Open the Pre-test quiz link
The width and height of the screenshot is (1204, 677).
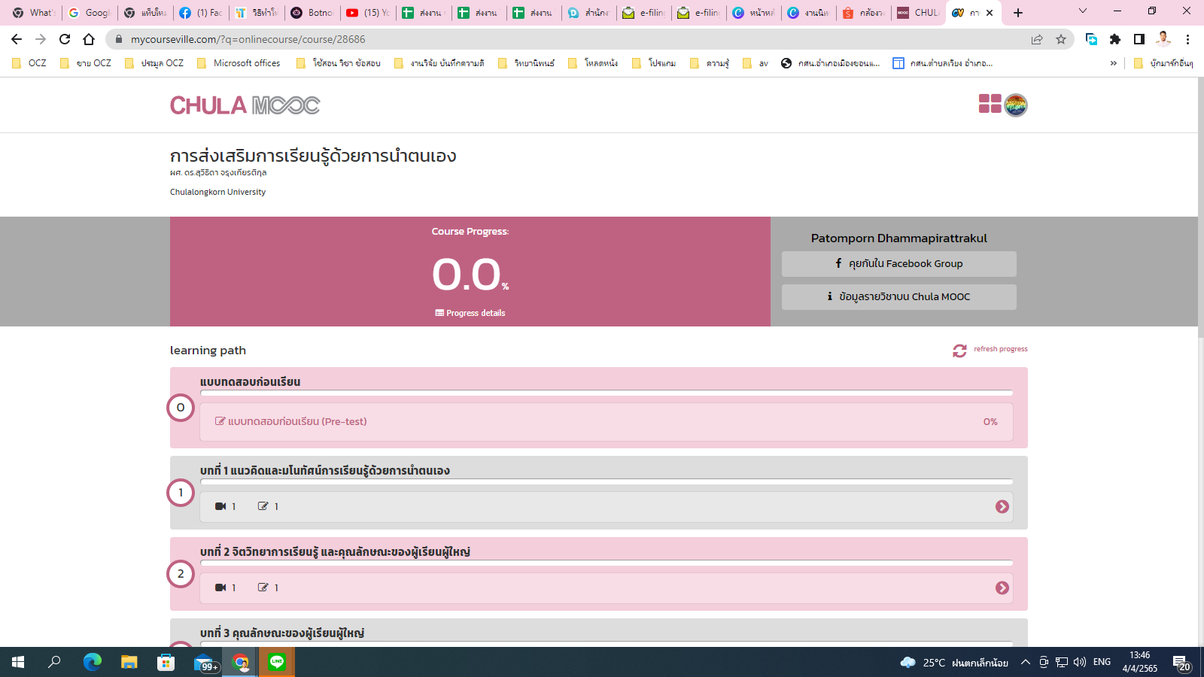tap(291, 422)
